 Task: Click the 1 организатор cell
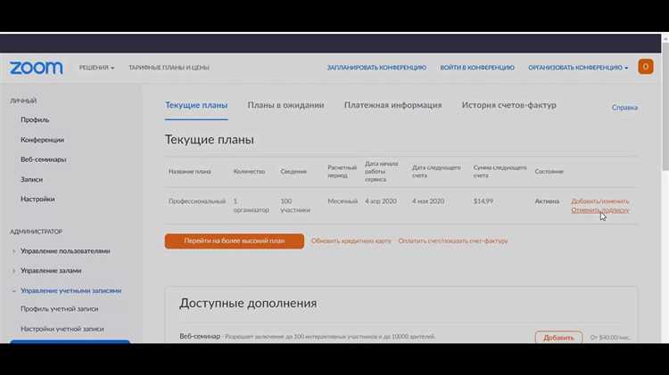[x=252, y=206]
